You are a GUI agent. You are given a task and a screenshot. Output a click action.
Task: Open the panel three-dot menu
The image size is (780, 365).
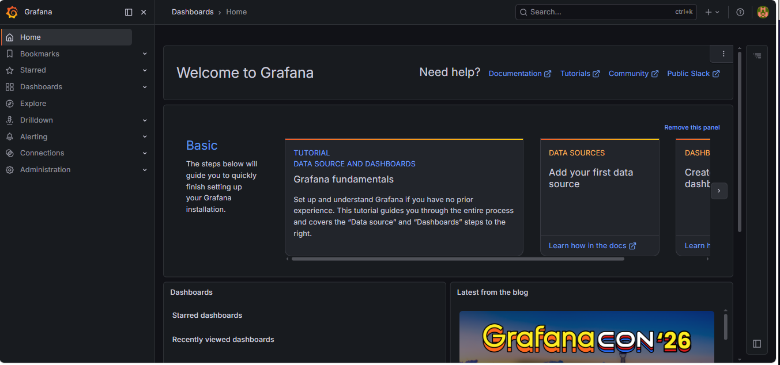(x=724, y=54)
